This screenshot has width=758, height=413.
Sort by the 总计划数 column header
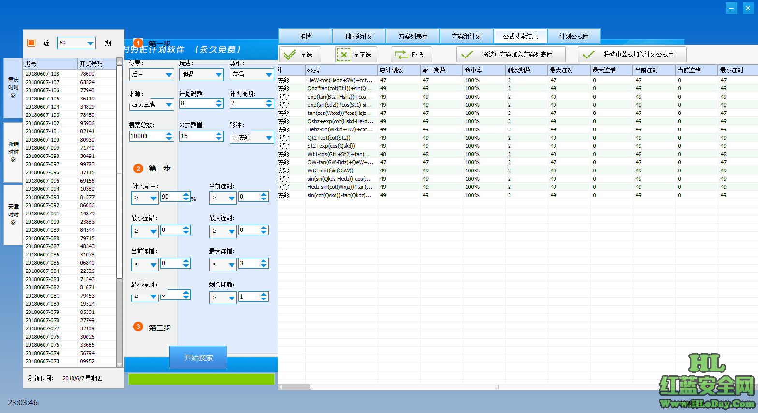coord(399,70)
